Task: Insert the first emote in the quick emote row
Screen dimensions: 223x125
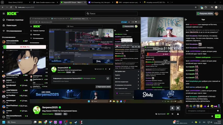Action: (187, 106)
